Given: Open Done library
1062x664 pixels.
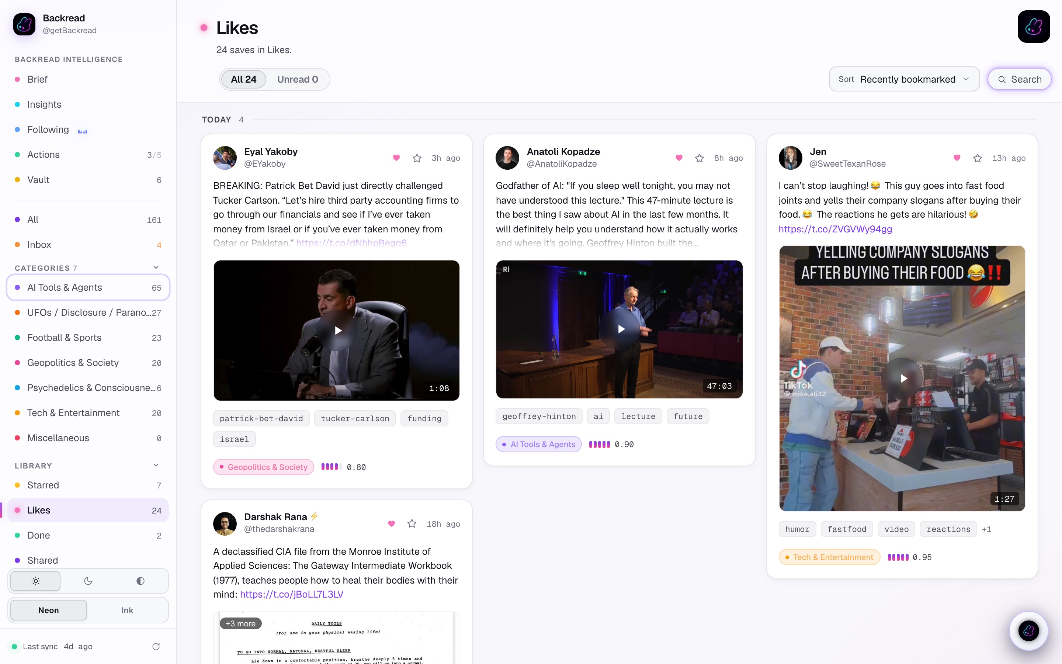Looking at the screenshot, I should click(x=88, y=535).
